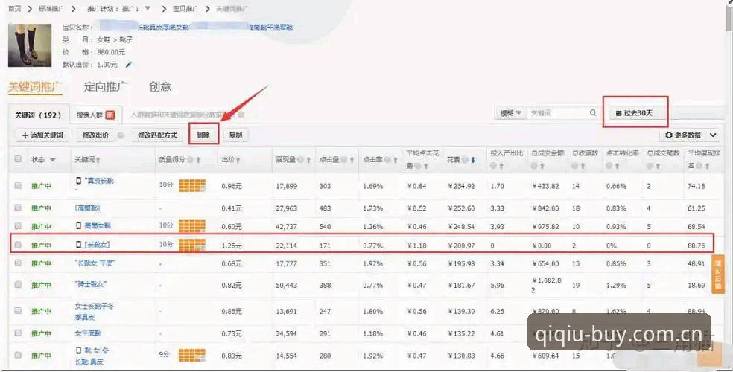Switch to the 关键词推广 tab
Viewport: 733px width, 372px height.
tap(35, 87)
